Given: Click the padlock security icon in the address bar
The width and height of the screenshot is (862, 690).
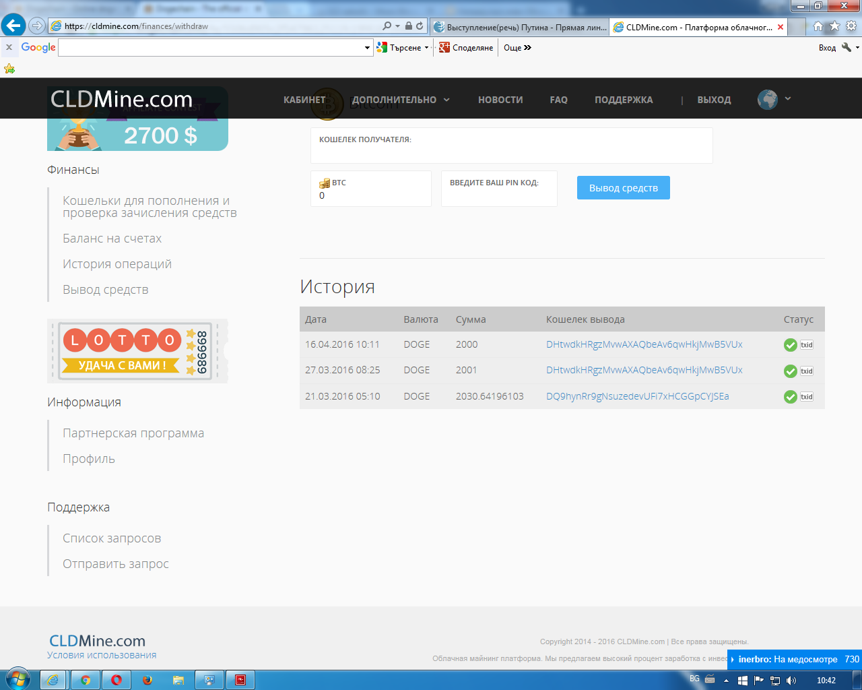Looking at the screenshot, I should (x=409, y=26).
